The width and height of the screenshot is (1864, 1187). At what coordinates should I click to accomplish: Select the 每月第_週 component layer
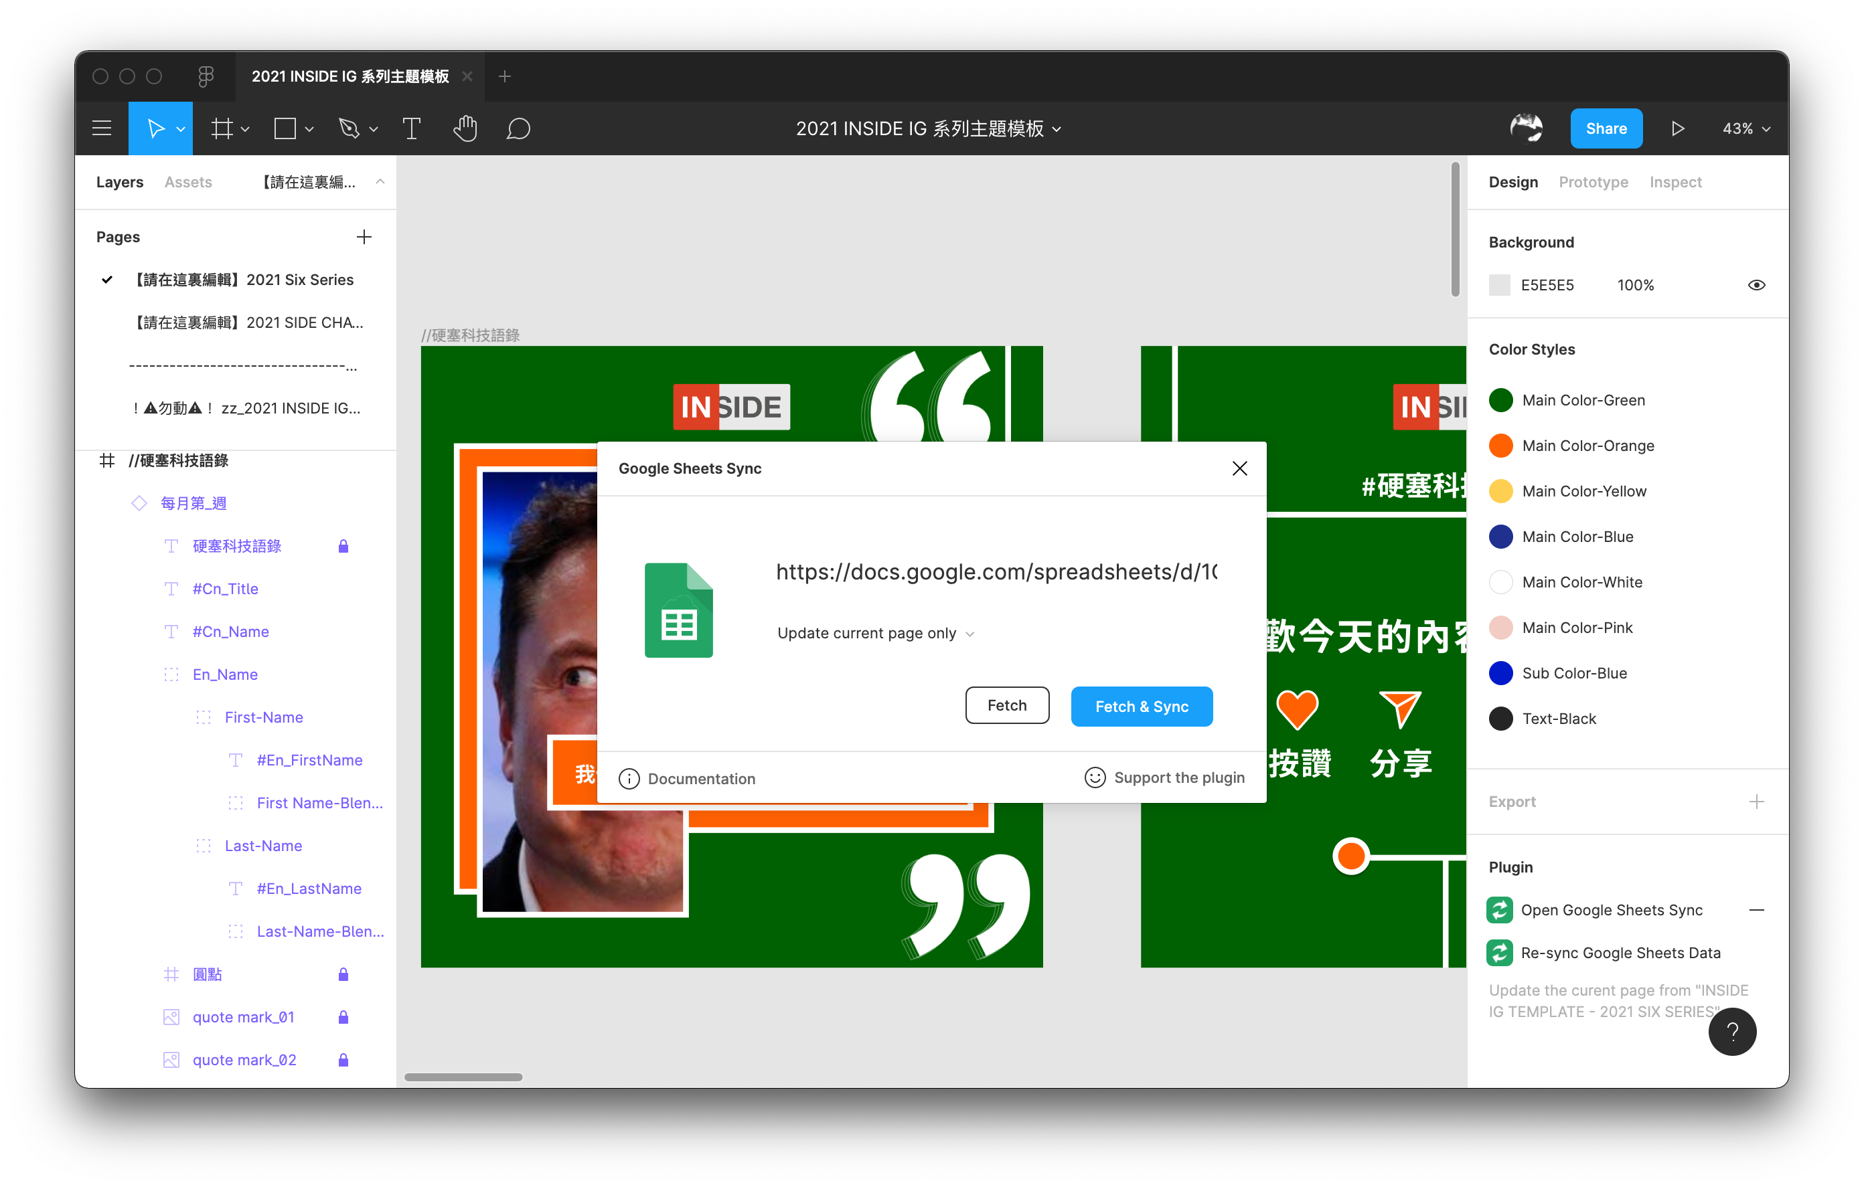[193, 503]
